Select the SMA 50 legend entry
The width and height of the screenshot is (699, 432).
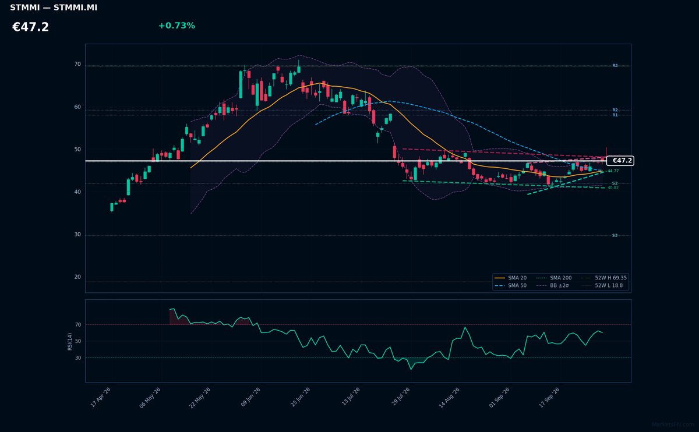[510, 286]
